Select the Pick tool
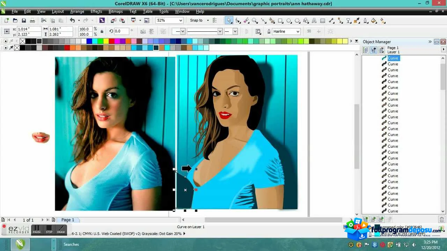Viewport: 447px width, 251px height. 229,21
